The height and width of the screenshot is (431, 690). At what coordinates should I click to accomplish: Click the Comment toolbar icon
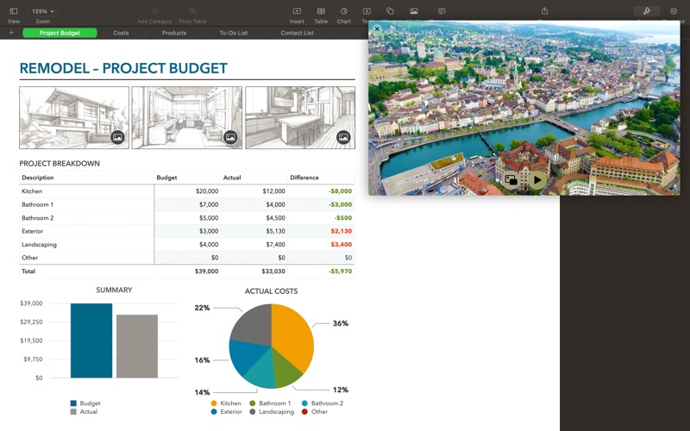point(442,11)
